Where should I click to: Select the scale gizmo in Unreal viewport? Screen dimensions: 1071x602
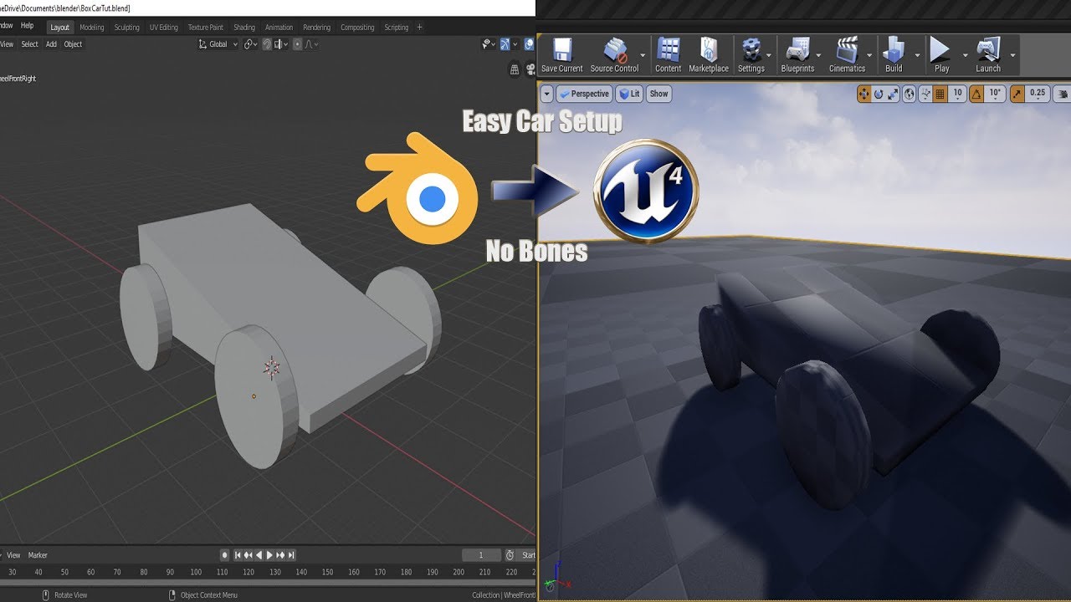click(x=893, y=94)
